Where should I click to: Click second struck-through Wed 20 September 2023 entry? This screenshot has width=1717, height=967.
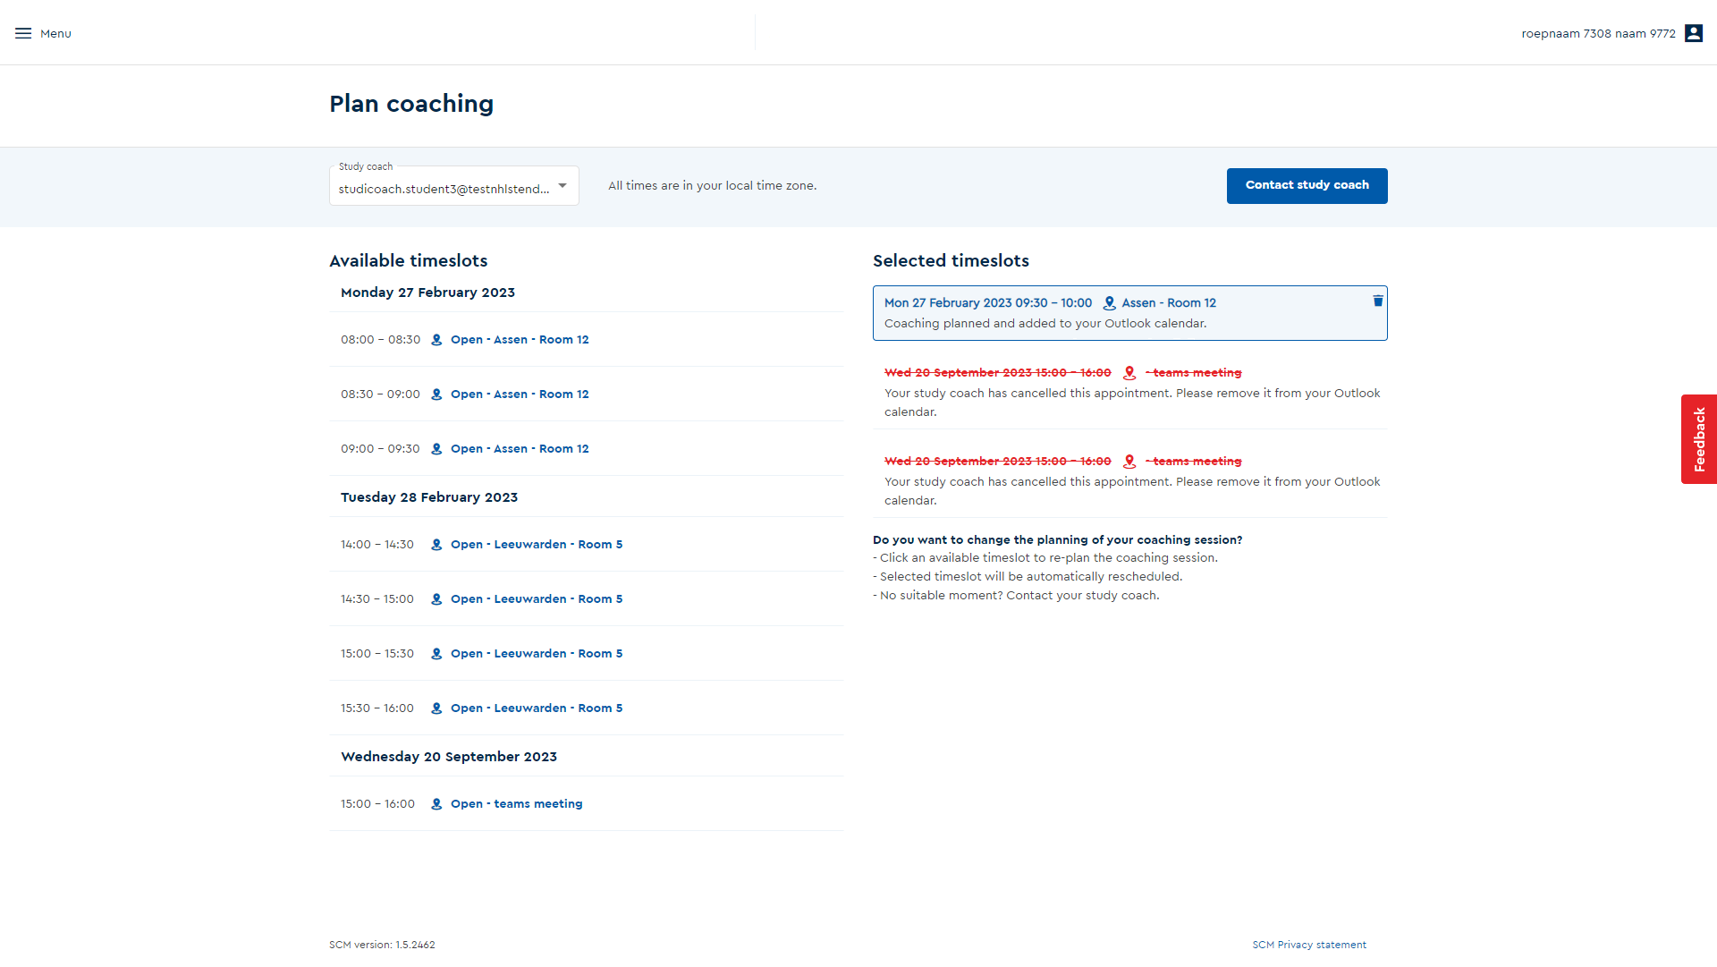[998, 462]
